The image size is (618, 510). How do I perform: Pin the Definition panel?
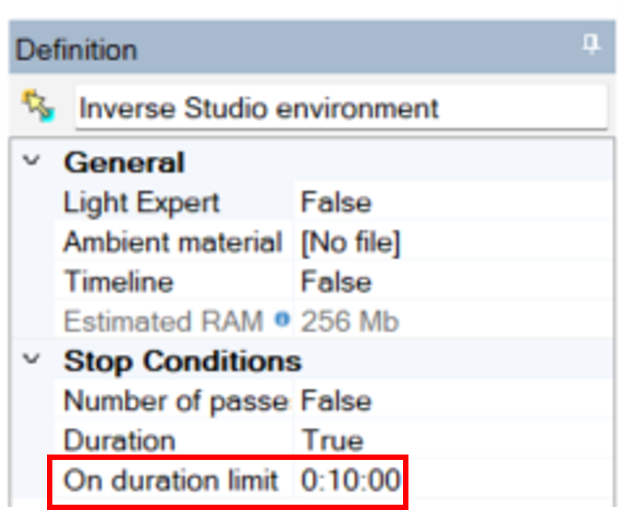pyautogui.click(x=591, y=44)
